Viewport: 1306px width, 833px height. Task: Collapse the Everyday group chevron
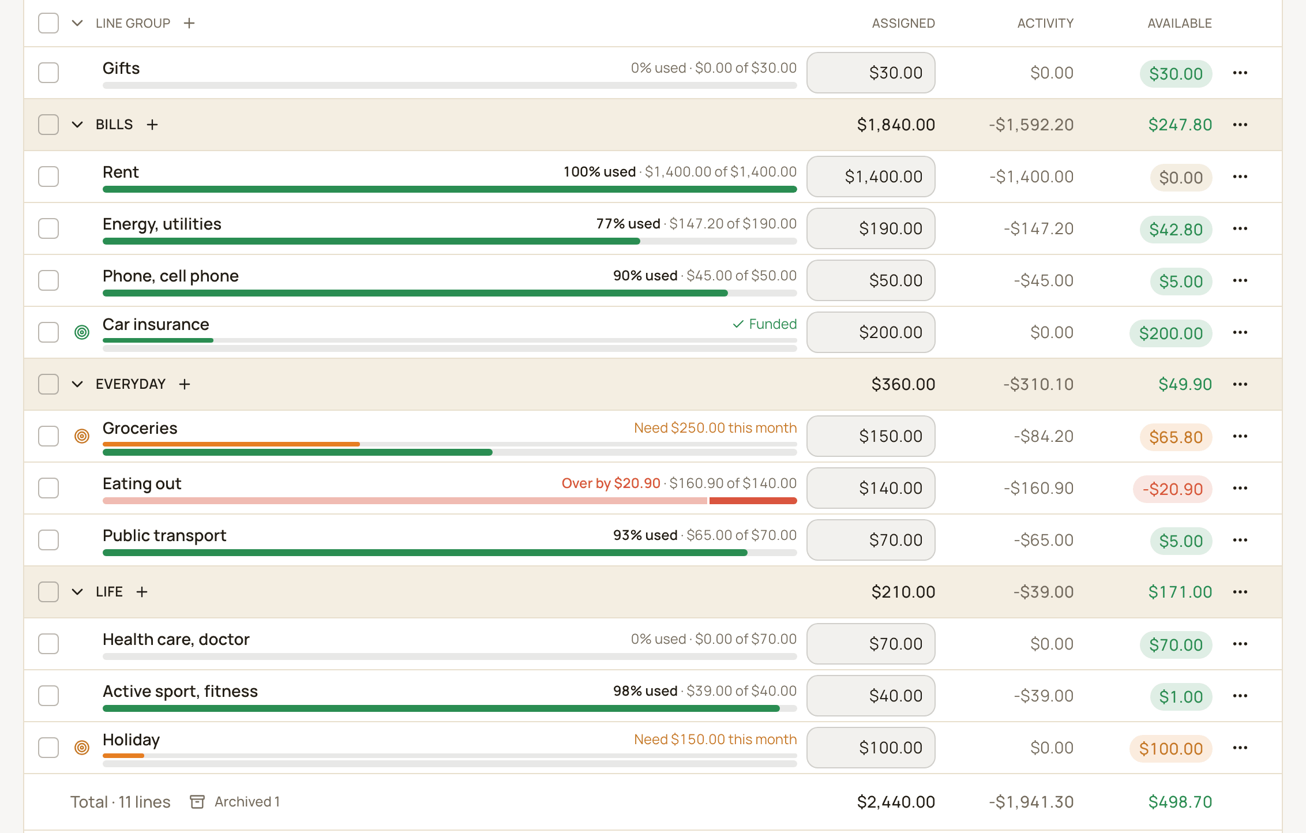77,384
